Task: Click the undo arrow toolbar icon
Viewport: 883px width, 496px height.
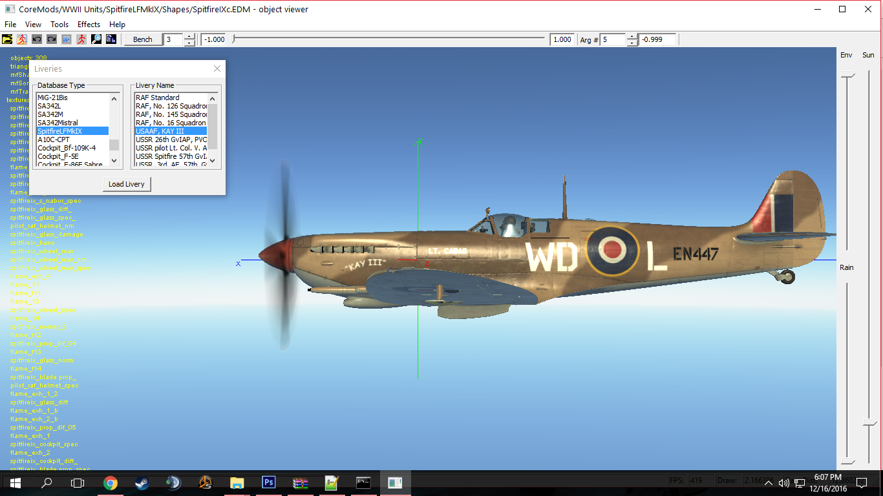Action: (x=37, y=39)
